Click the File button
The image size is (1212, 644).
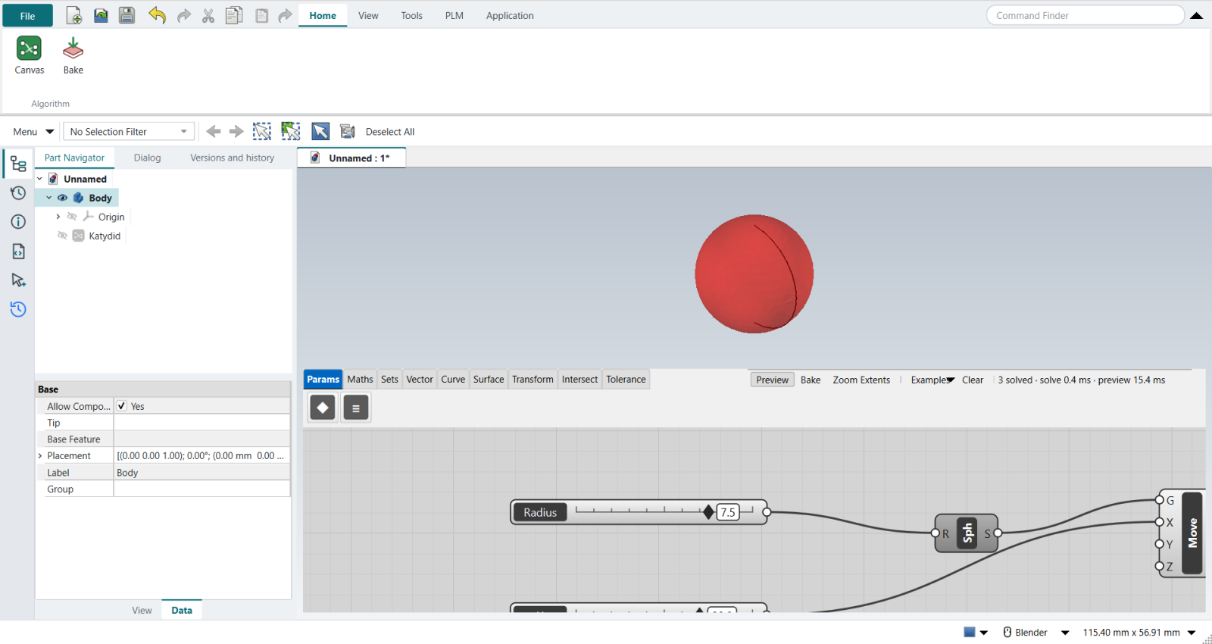[27, 16]
